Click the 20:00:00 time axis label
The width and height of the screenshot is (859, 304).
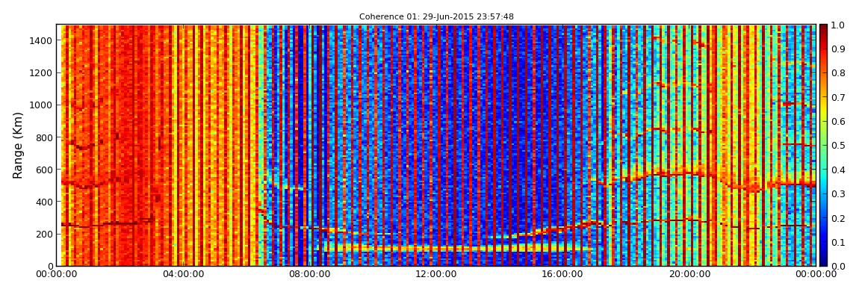pos(691,274)
